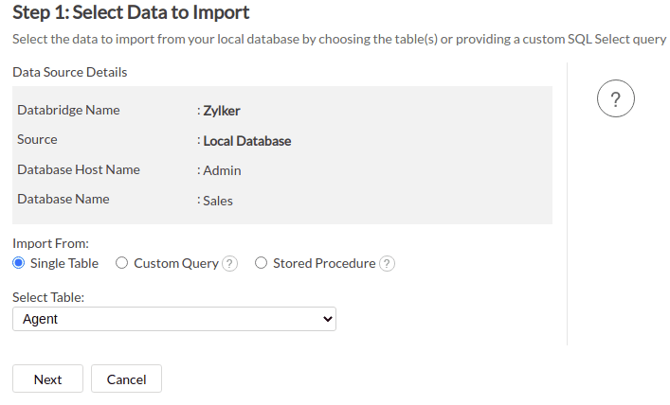Click the Select Table label text
This screenshot has width=670, height=405.
[48, 297]
